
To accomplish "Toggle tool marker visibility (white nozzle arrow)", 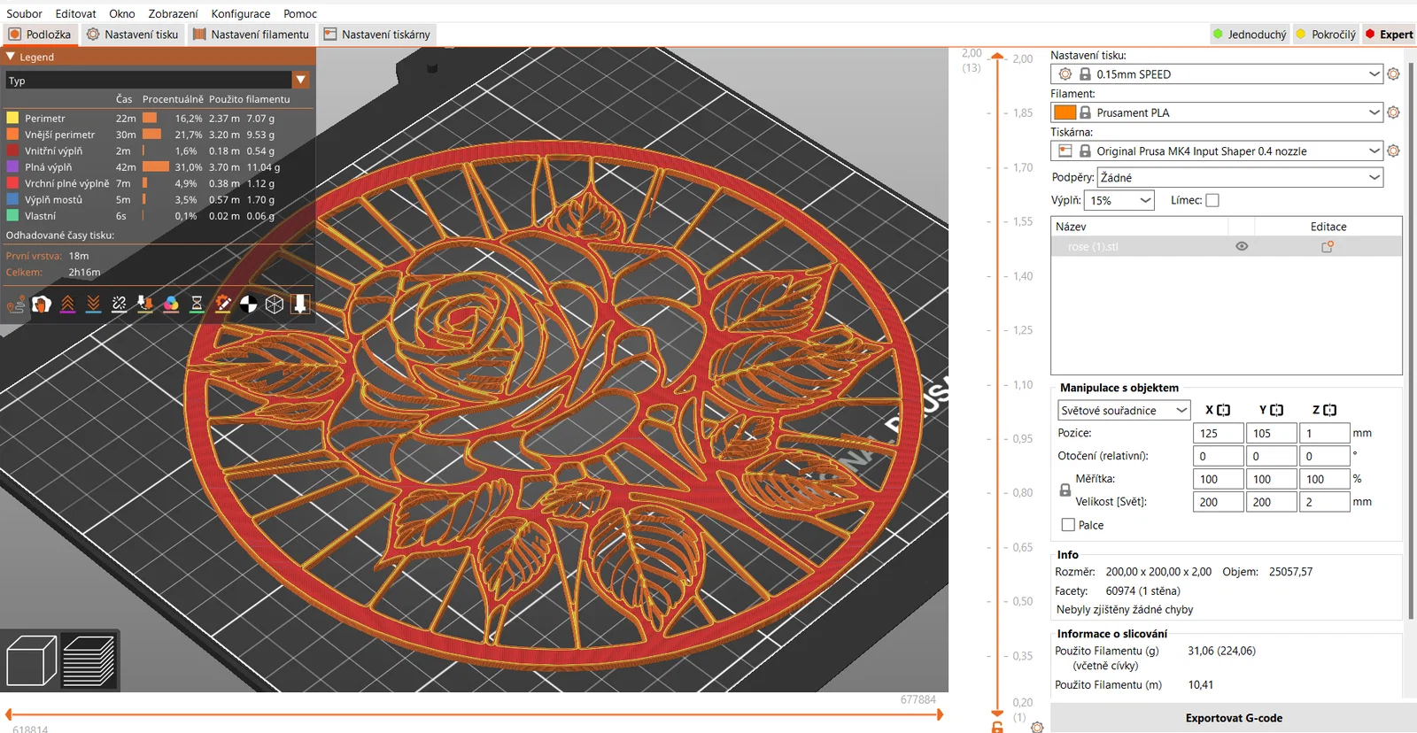I will point(300,305).
